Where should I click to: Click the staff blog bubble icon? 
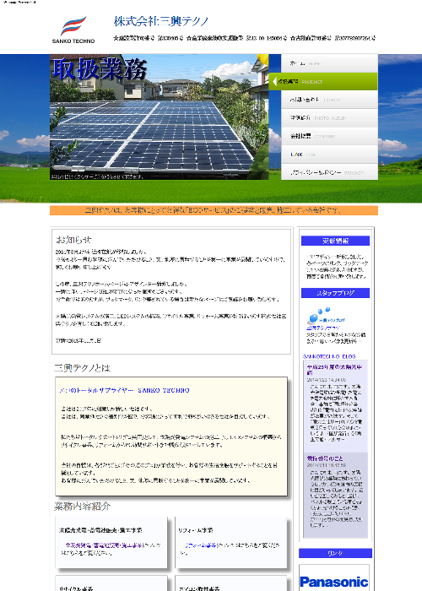point(319,316)
